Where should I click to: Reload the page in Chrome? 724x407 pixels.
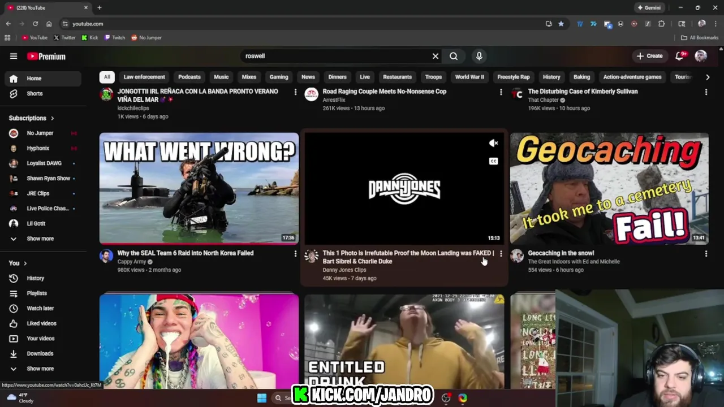coord(35,24)
